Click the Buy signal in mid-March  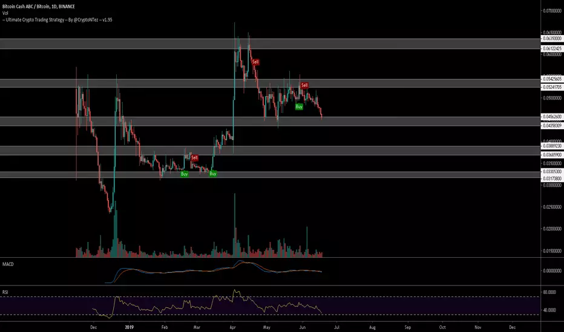213,174
